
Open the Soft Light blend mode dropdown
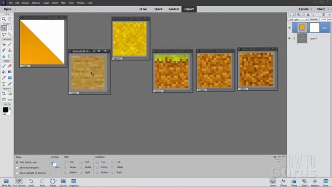pos(298,19)
